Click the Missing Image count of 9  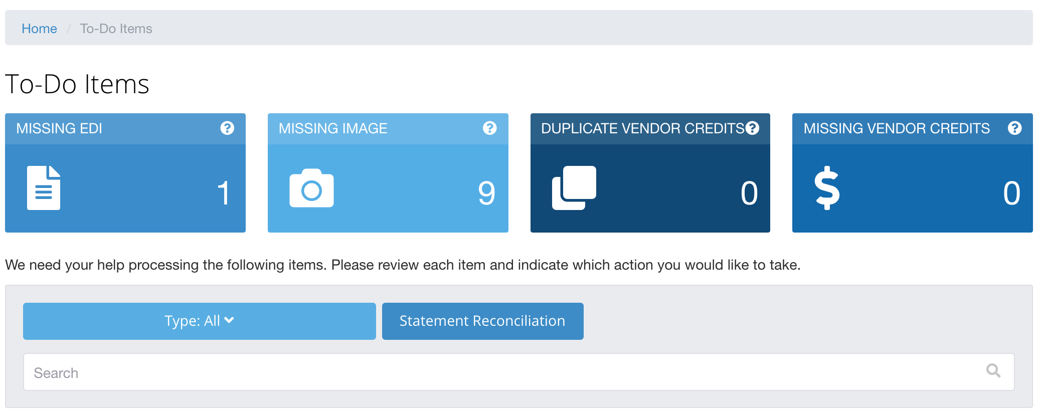486,193
